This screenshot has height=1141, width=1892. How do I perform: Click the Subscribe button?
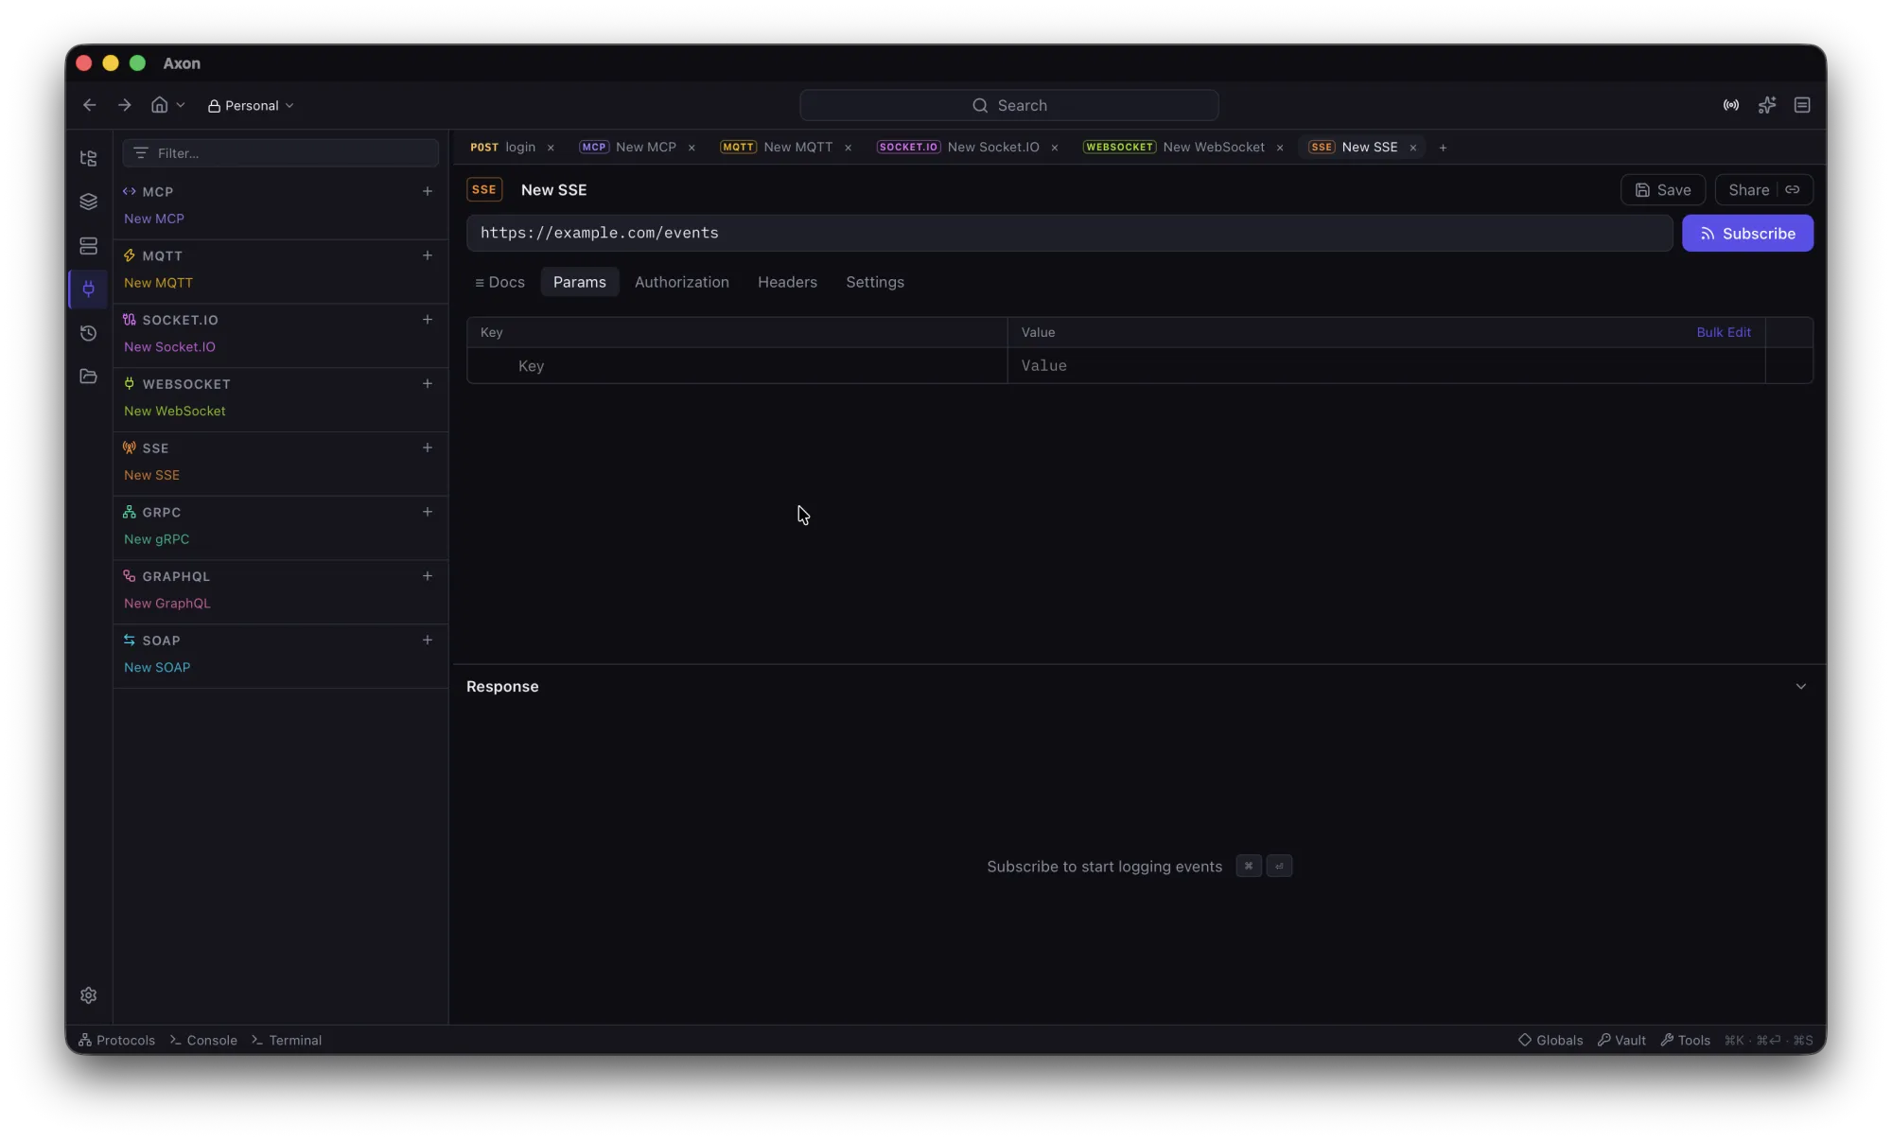click(x=1747, y=234)
